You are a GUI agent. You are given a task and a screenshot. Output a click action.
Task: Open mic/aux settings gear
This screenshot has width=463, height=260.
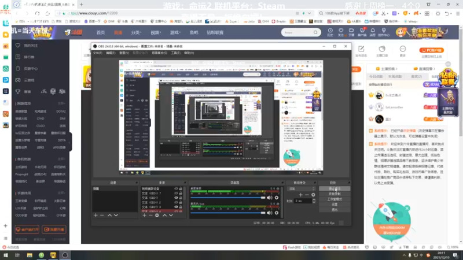(277, 213)
